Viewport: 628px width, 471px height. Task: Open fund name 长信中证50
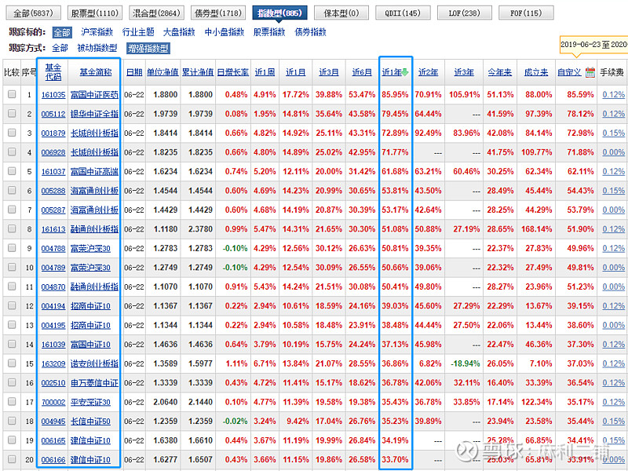coord(90,422)
